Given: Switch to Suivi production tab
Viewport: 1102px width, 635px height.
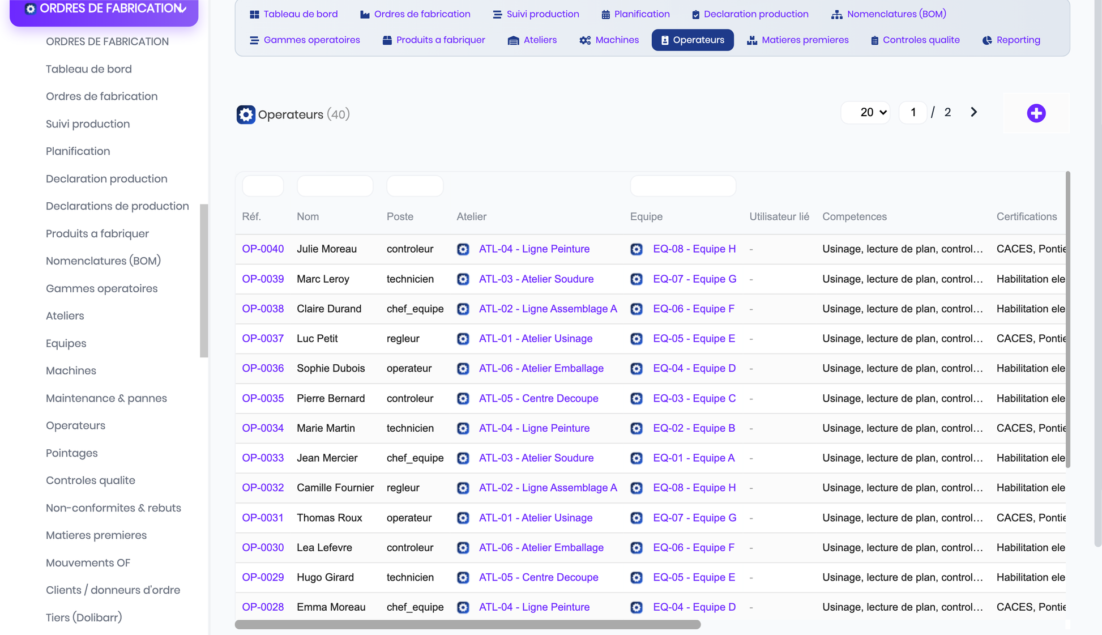Looking at the screenshot, I should [536, 14].
